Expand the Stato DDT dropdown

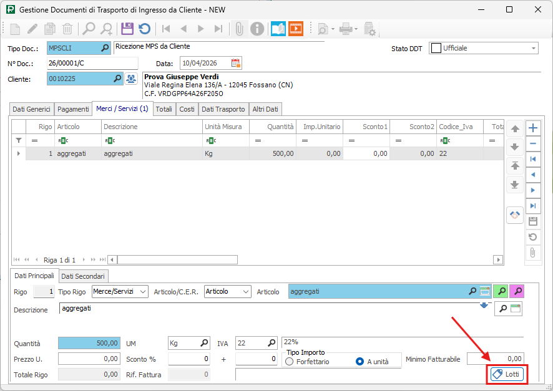pos(534,48)
